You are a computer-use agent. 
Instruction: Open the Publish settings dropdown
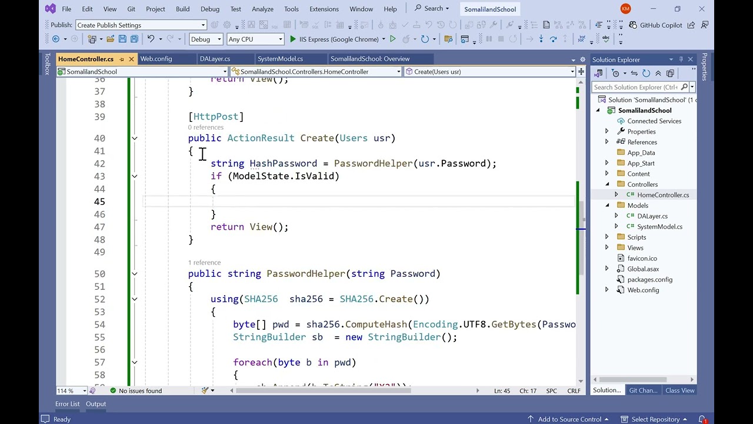pyautogui.click(x=203, y=25)
